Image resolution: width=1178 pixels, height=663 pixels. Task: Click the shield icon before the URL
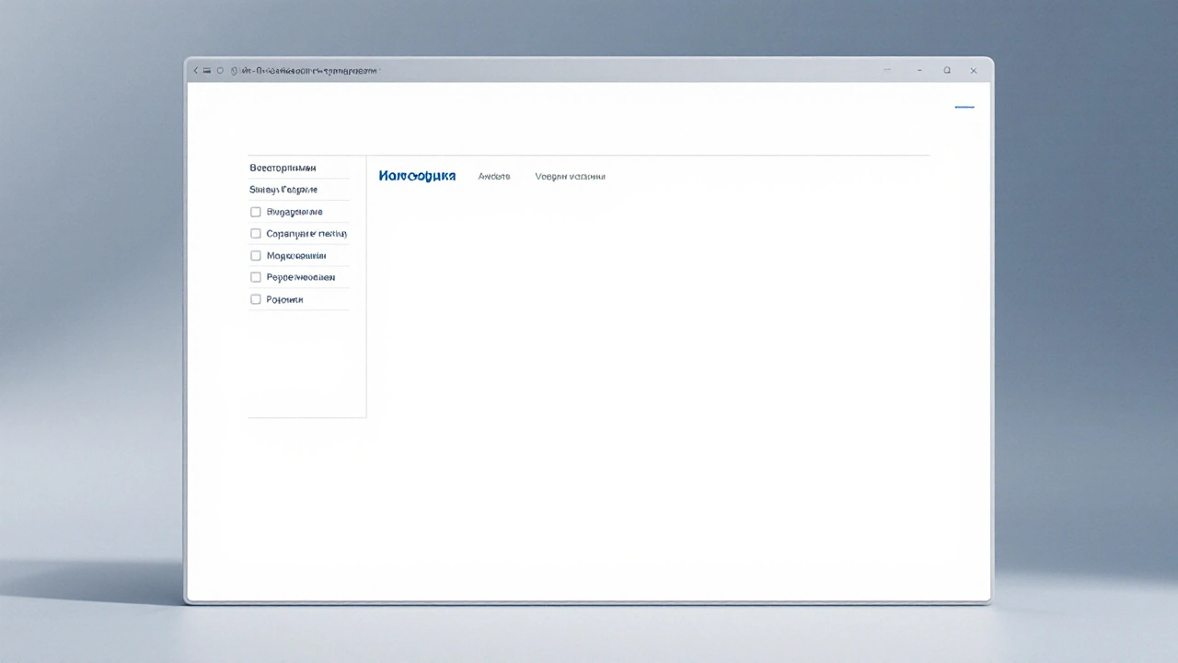[234, 71]
